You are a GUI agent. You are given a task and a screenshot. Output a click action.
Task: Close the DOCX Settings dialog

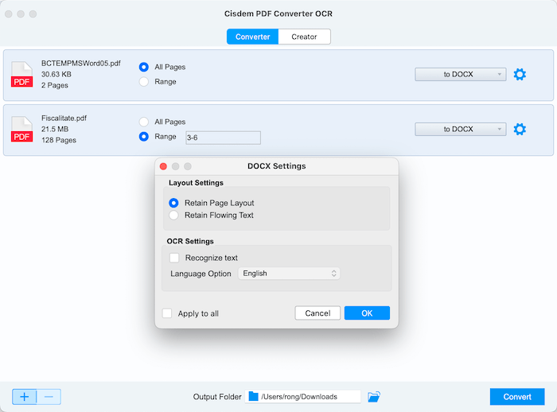click(163, 166)
